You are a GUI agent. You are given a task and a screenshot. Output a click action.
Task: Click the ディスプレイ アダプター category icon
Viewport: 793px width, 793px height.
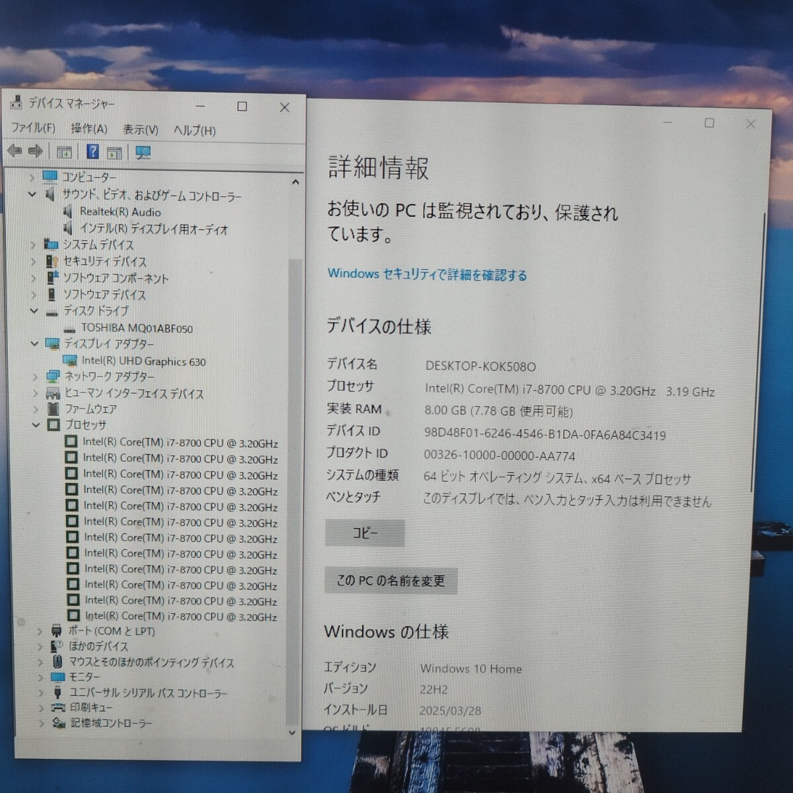tap(52, 344)
